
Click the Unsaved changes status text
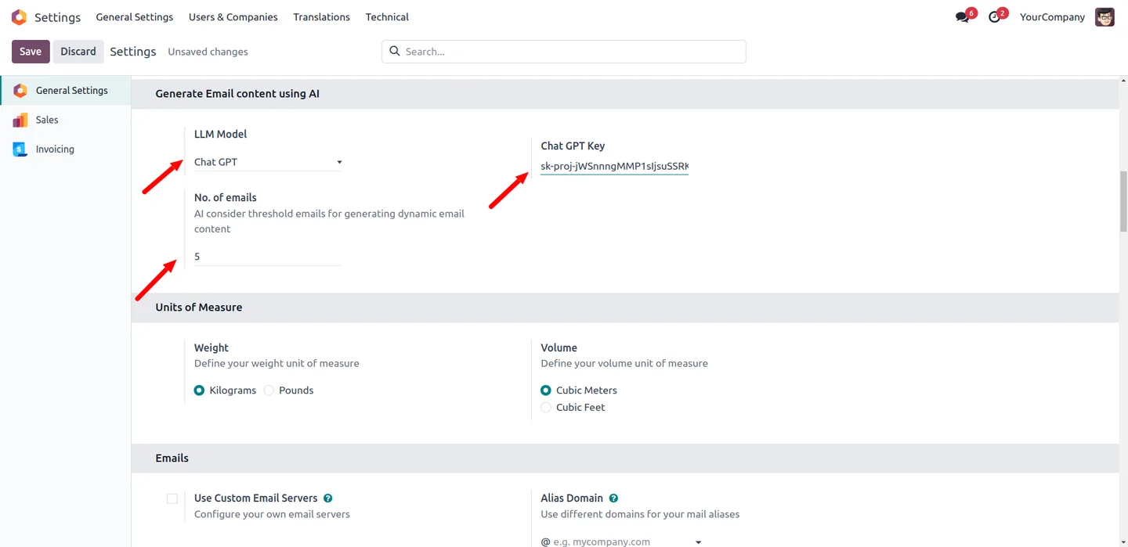pos(208,52)
